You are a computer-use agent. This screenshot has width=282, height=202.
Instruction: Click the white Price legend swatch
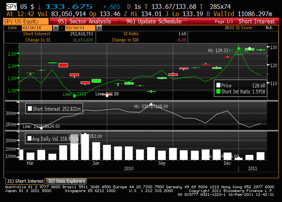[218, 85]
